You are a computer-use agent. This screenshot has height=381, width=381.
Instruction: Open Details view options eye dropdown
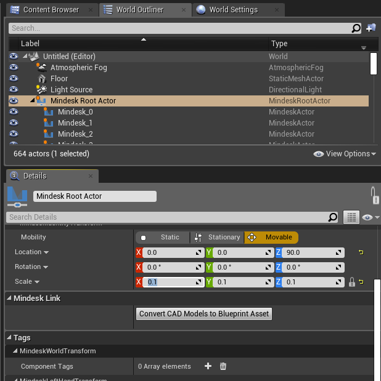click(x=371, y=217)
